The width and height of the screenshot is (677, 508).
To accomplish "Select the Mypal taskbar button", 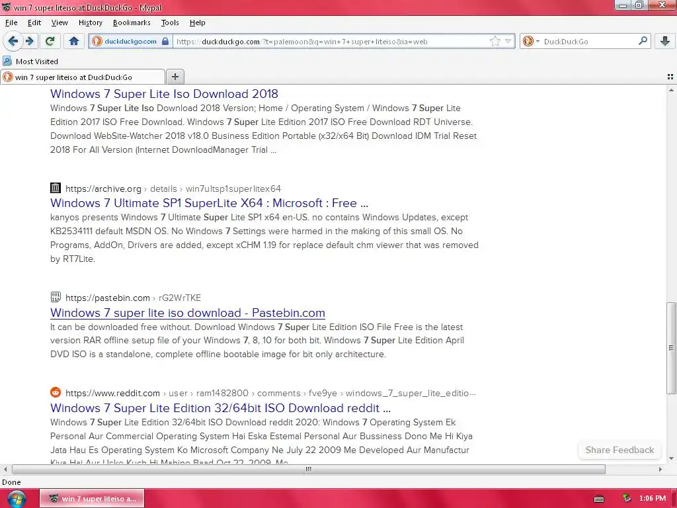I will (x=91, y=499).
